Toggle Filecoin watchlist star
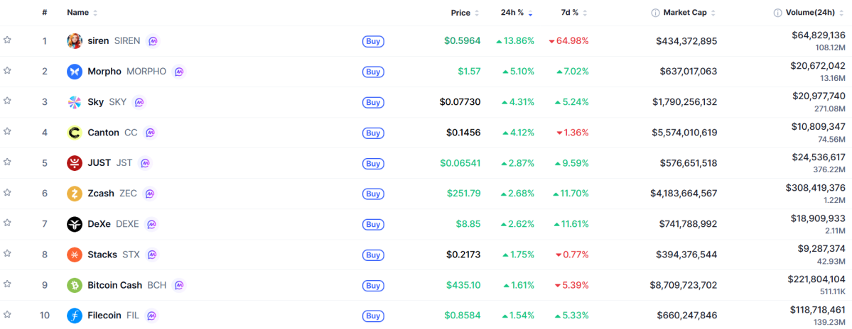The width and height of the screenshot is (852, 329). [7, 314]
